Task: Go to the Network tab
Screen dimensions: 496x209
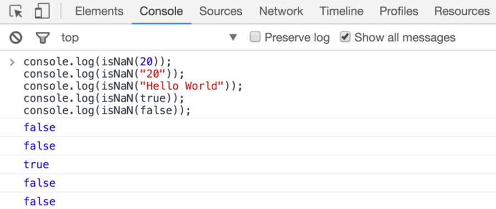Action: 281,12
